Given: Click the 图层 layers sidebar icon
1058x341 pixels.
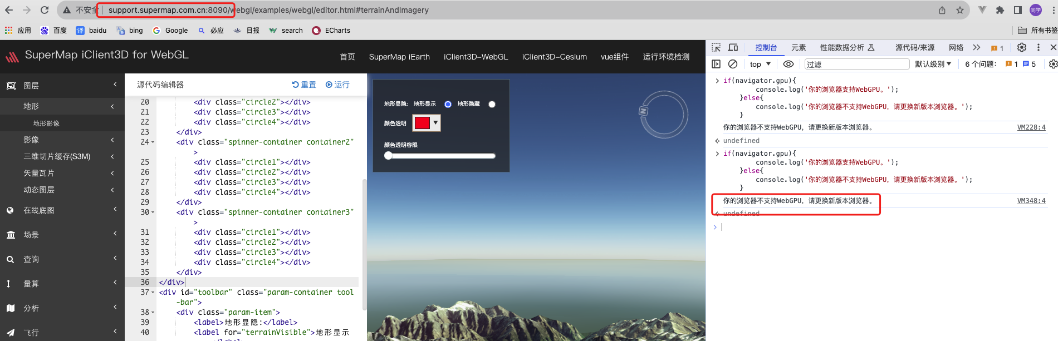Looking at the screenshot, I should (x=11, y=86).
